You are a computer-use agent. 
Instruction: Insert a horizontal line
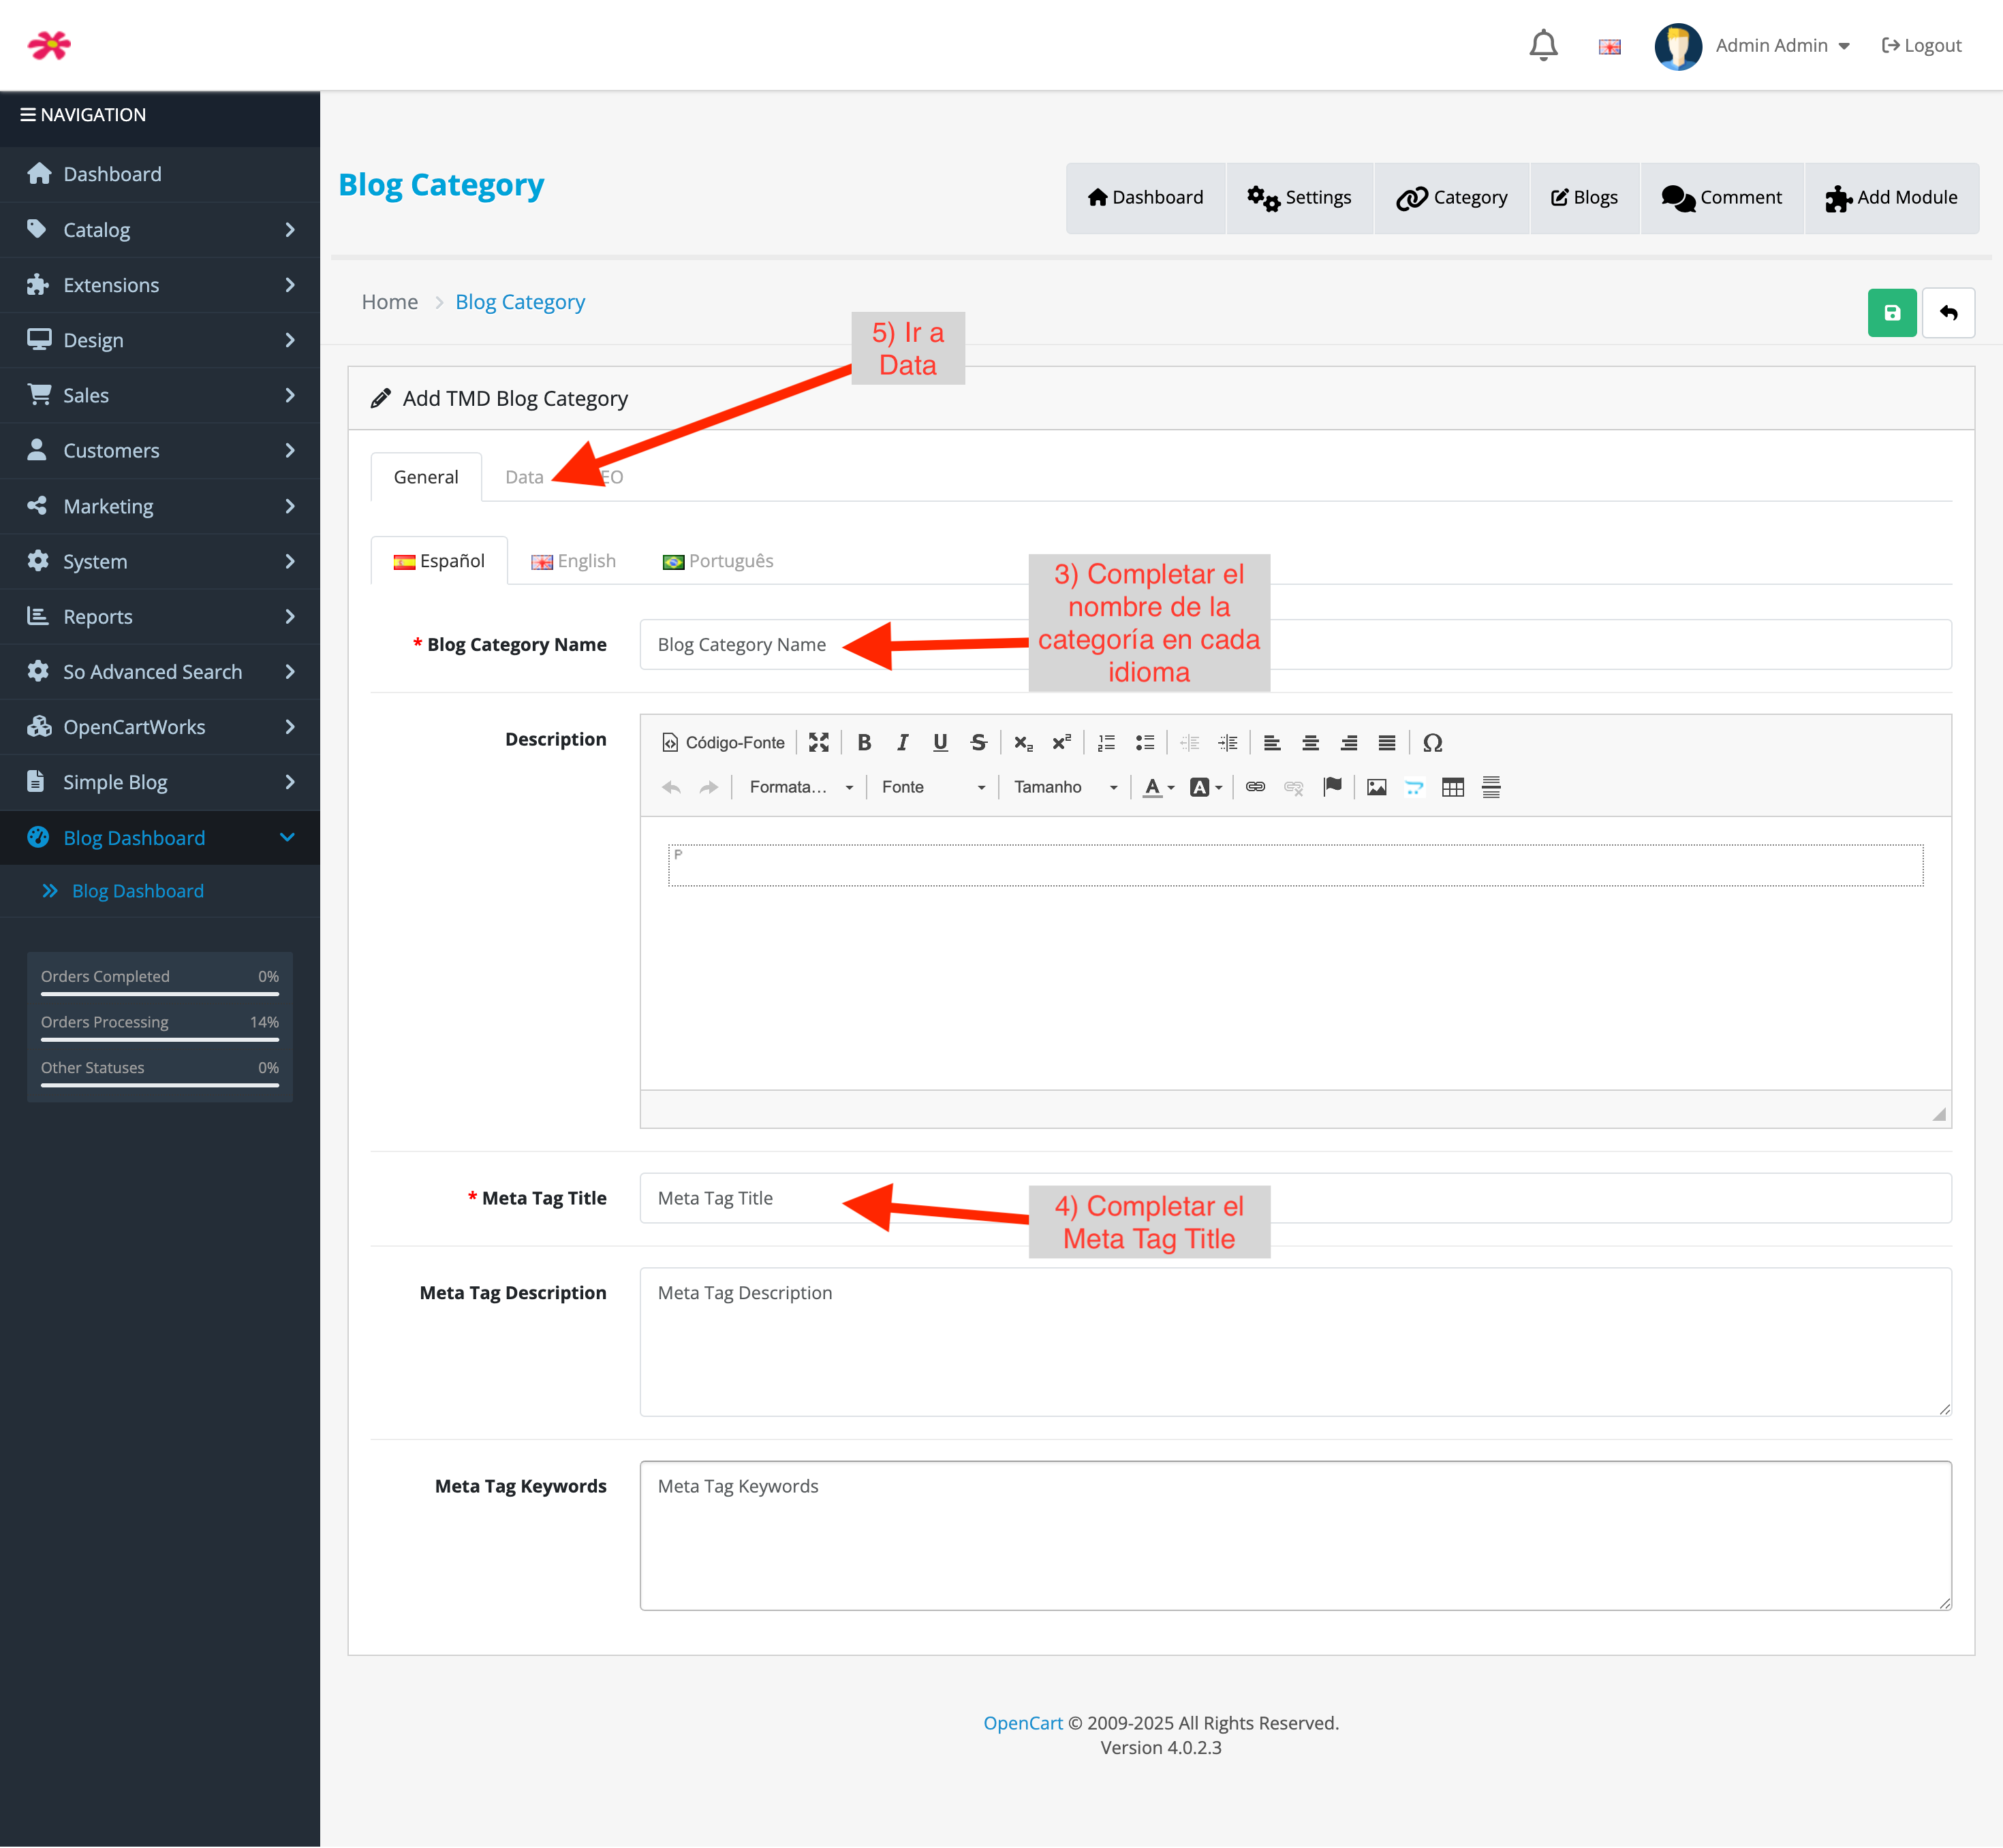coord(1490,787)
